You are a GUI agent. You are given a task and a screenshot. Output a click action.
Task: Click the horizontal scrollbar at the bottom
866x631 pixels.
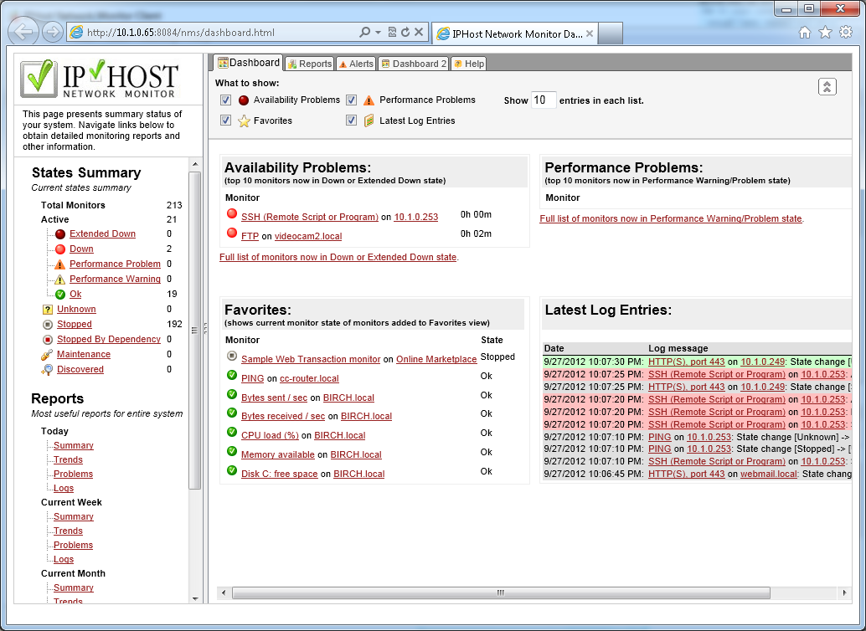point(500,593)
